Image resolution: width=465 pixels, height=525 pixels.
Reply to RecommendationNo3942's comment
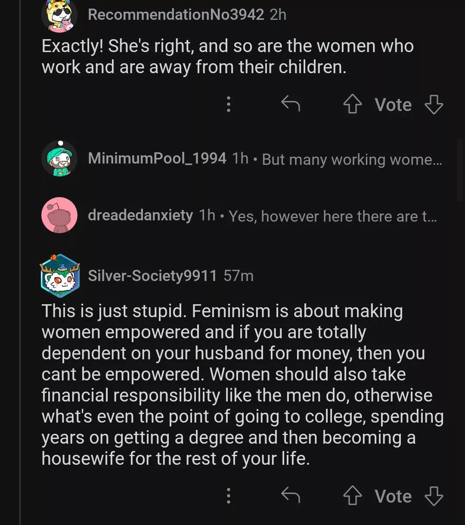(x=291, y=104)
